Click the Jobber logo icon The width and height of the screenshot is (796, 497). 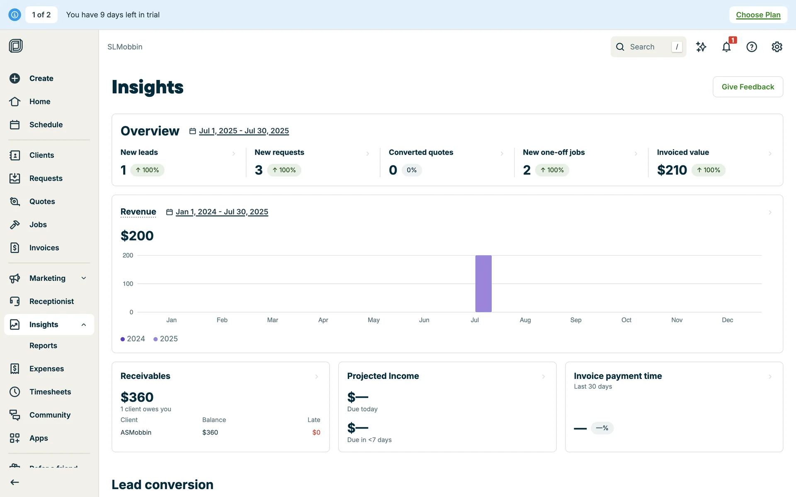pos(16,46)
